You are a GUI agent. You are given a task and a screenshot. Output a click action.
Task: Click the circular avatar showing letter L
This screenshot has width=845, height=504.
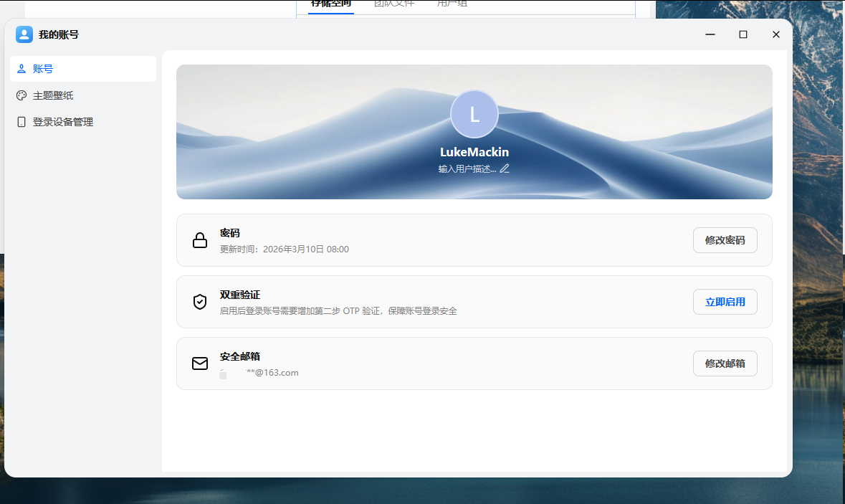pyautogui.click(x=474, y=114)
